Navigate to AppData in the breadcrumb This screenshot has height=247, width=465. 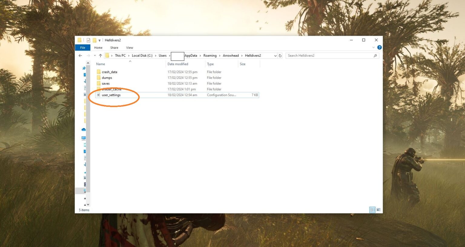coord(191,56)
